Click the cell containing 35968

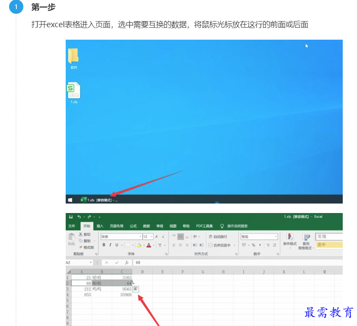(x=122, y=295)
